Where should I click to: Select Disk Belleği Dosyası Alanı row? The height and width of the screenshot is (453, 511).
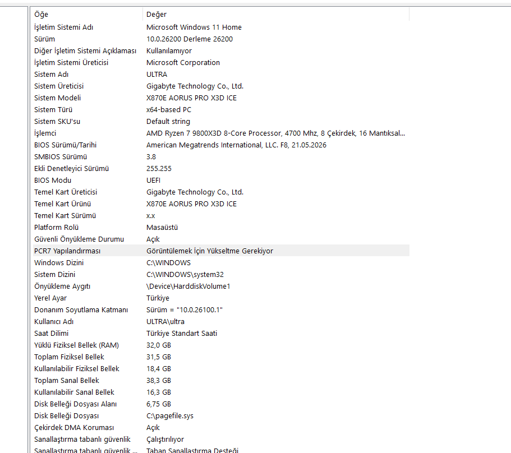point(221,404)
